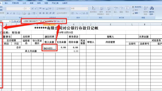Image resolution: width=162 pixels, height=91 pixels.
Task: Open 单元格样式 cell styles gallery
Action: click(108, 11)
